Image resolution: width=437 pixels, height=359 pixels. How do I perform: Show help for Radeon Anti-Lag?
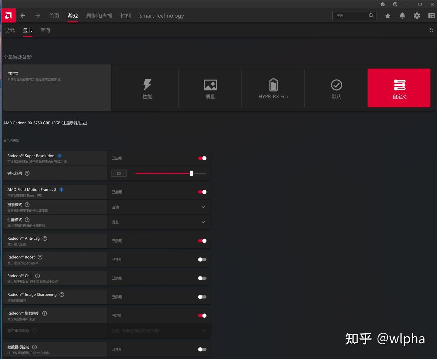45,238
